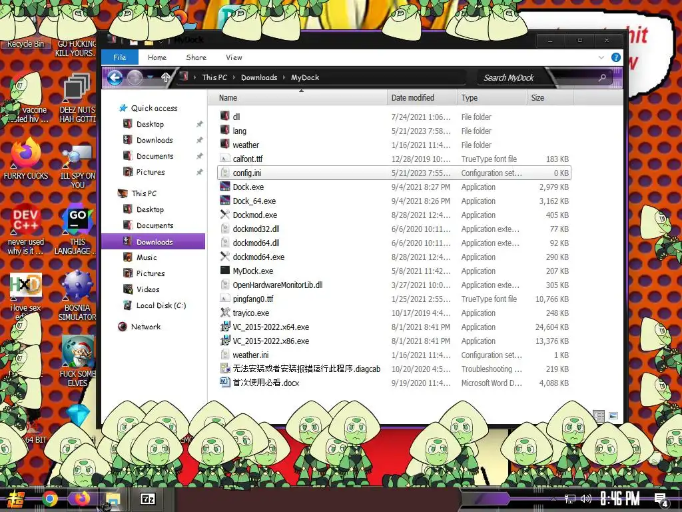
Task: Sort files by Type column
Action: tap(492, 98)
